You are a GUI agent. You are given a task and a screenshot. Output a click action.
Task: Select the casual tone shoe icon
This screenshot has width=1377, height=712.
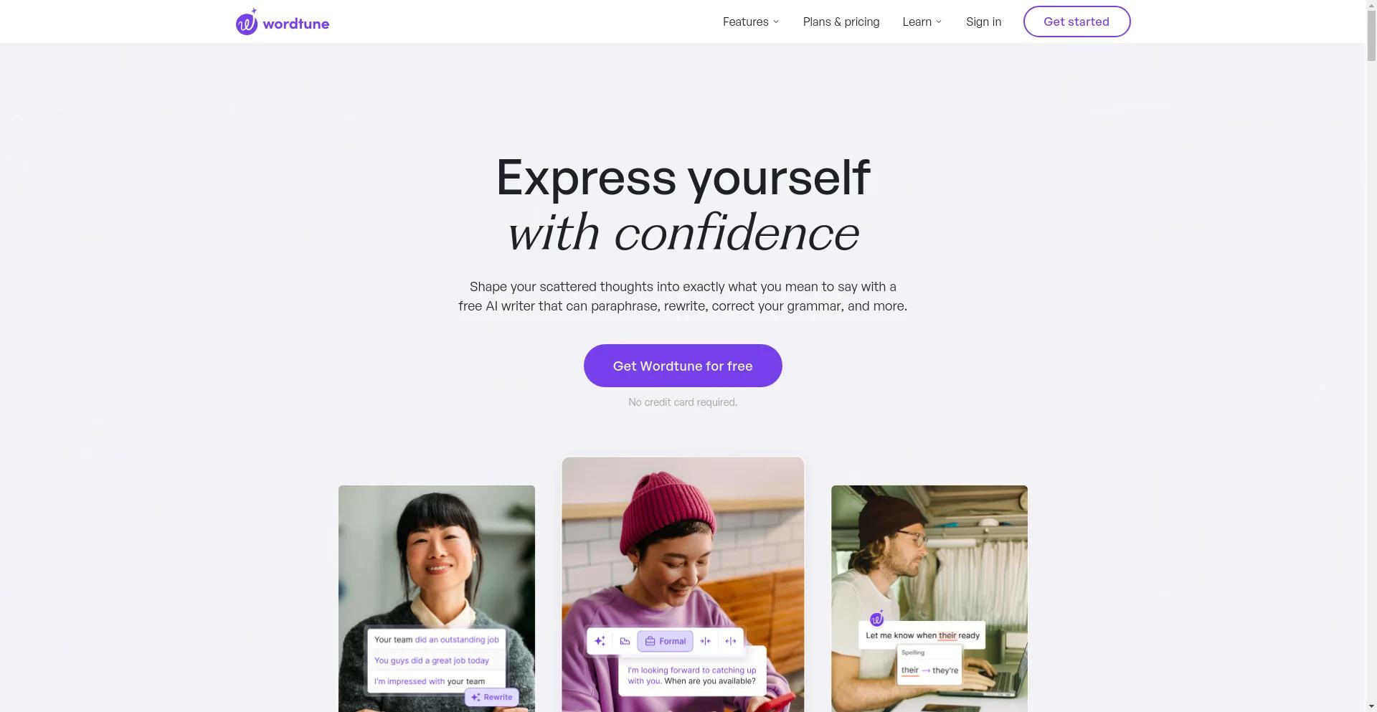click(625, 642)
